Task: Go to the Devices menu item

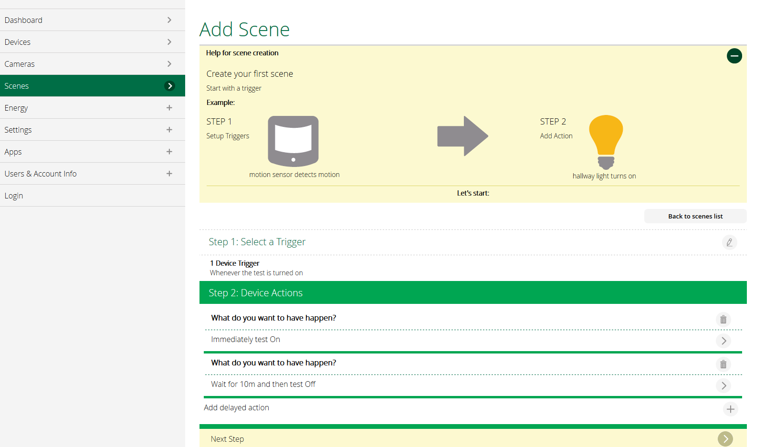Action: (x=93, y=42)
